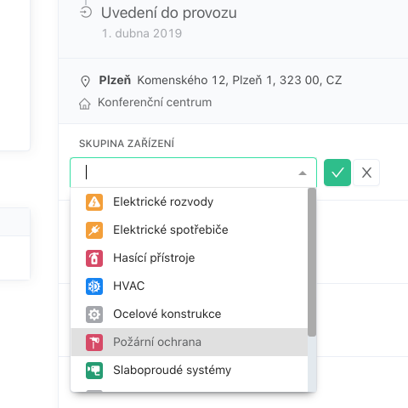Click the red Hasící přístroje extinguisher icon
The image size is (408, 408).
pos(94,258)
